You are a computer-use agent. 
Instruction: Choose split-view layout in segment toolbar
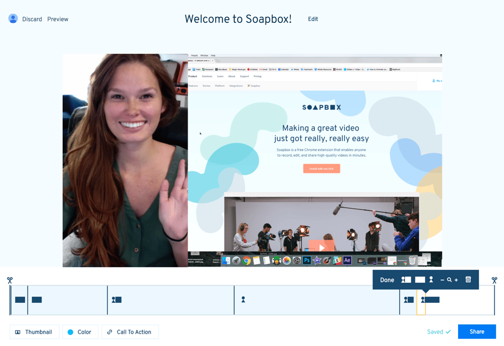pyautogui.click(x=406, y=279)
